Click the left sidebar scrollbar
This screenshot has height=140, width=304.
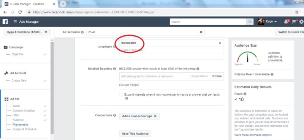52,88
